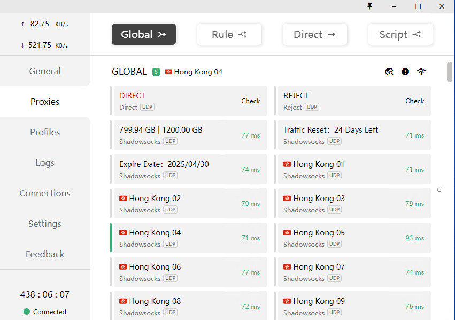Run latency test via the Wi-Fi speed icon
Screen dimensions: 455x320
(421, 72)
